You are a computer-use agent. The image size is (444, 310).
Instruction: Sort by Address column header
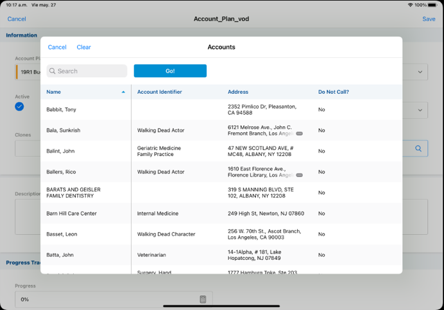[238, 92]
